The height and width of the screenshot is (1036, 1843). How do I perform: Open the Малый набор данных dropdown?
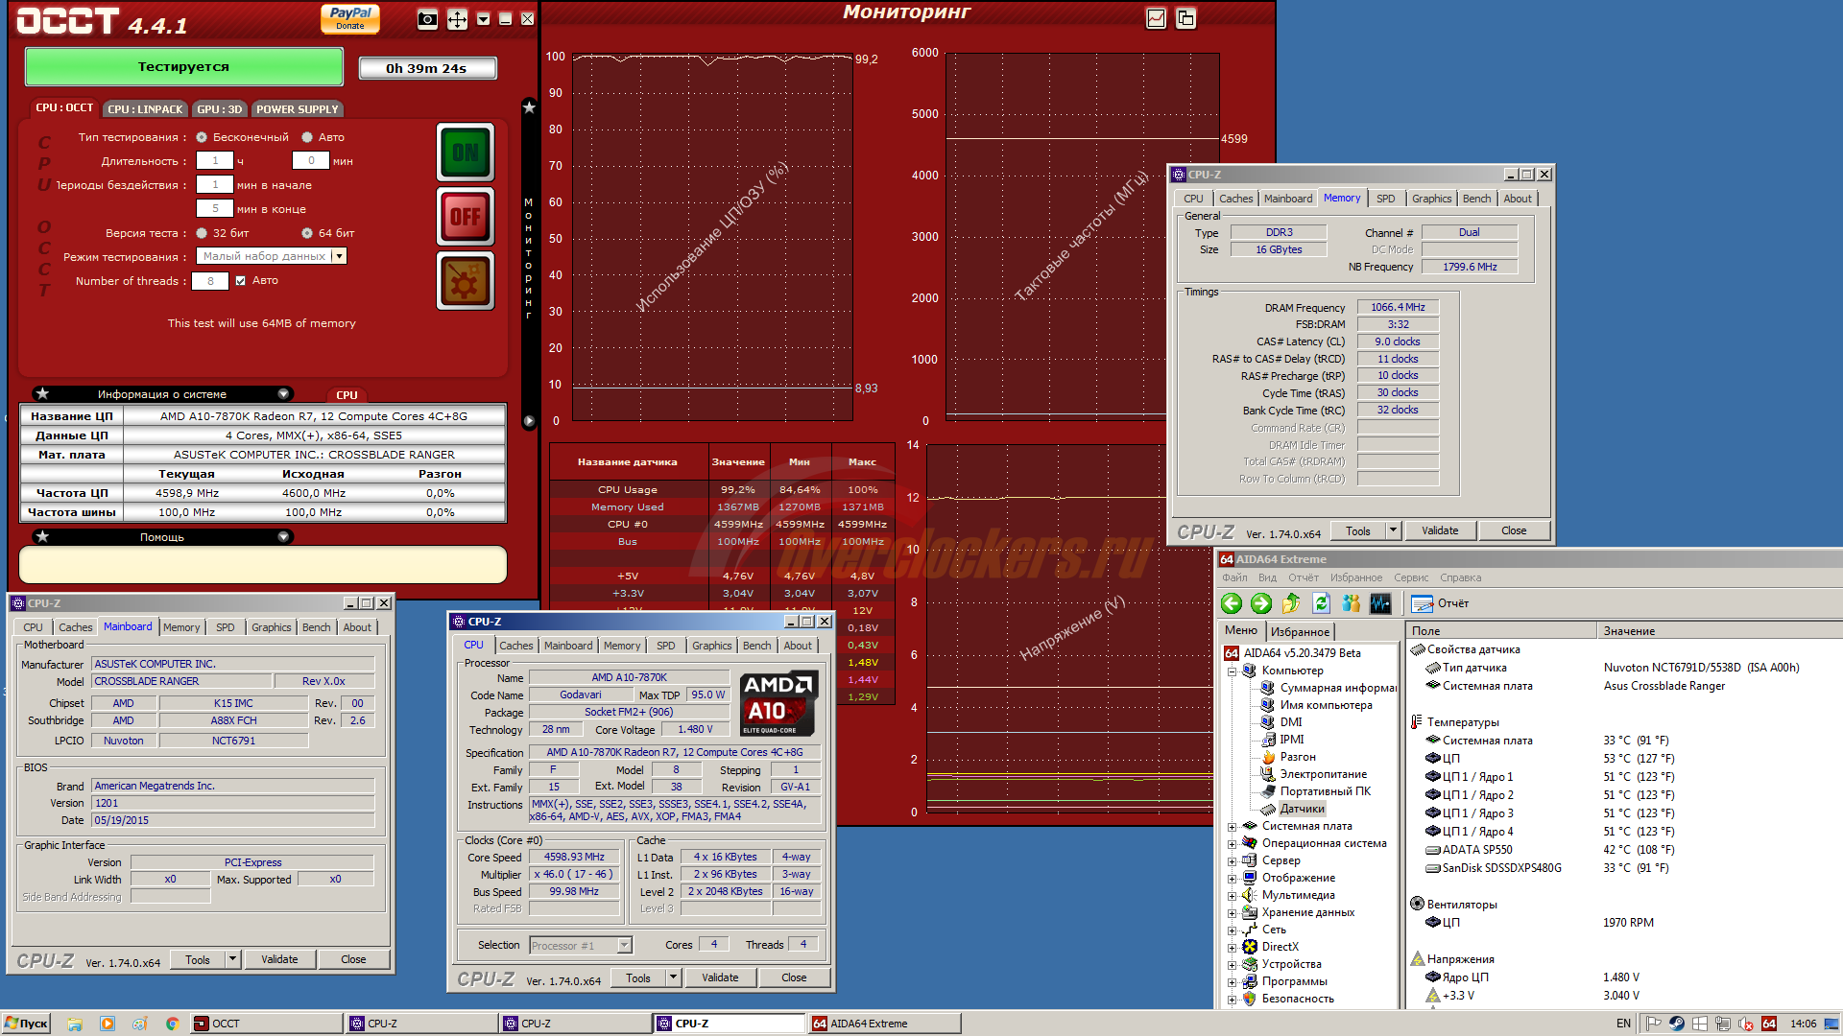pyautogui.click(x=339, y=256)
